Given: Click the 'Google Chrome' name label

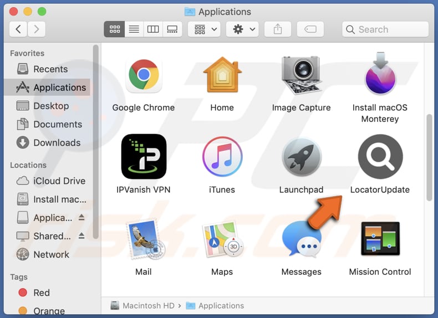Looking at the screenshot, I should click(144, 108).
